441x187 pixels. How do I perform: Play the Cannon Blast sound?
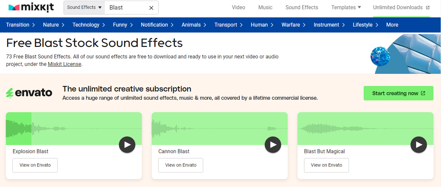273,145
